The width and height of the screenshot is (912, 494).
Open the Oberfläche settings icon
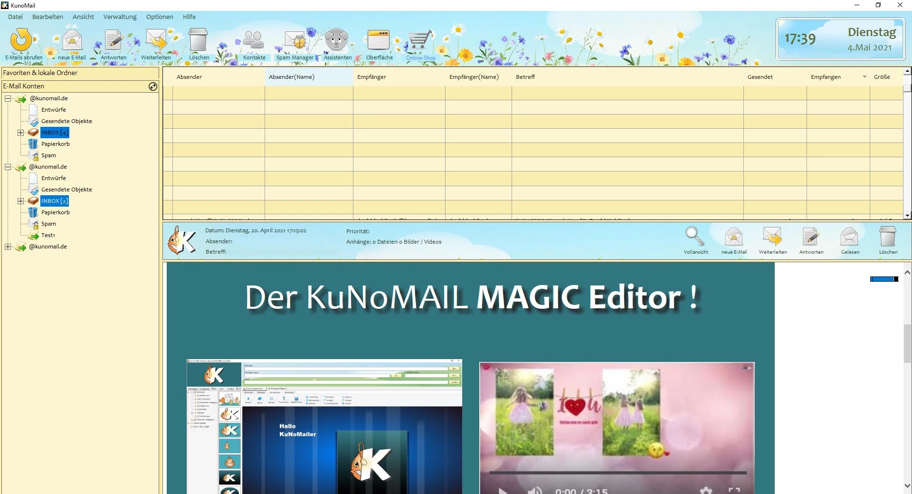coord(379,40)
